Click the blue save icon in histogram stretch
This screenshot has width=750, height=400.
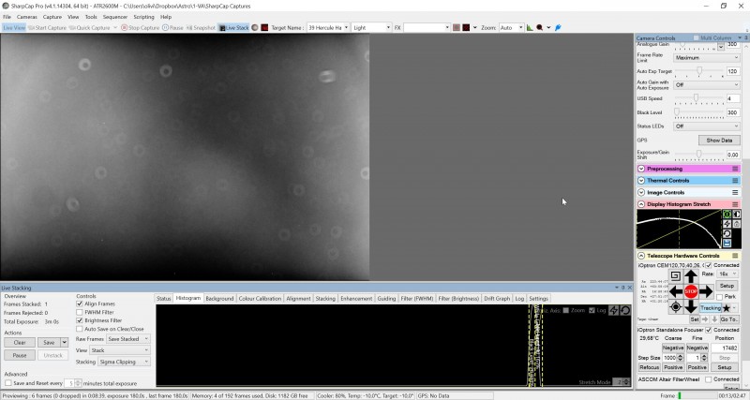727,243
